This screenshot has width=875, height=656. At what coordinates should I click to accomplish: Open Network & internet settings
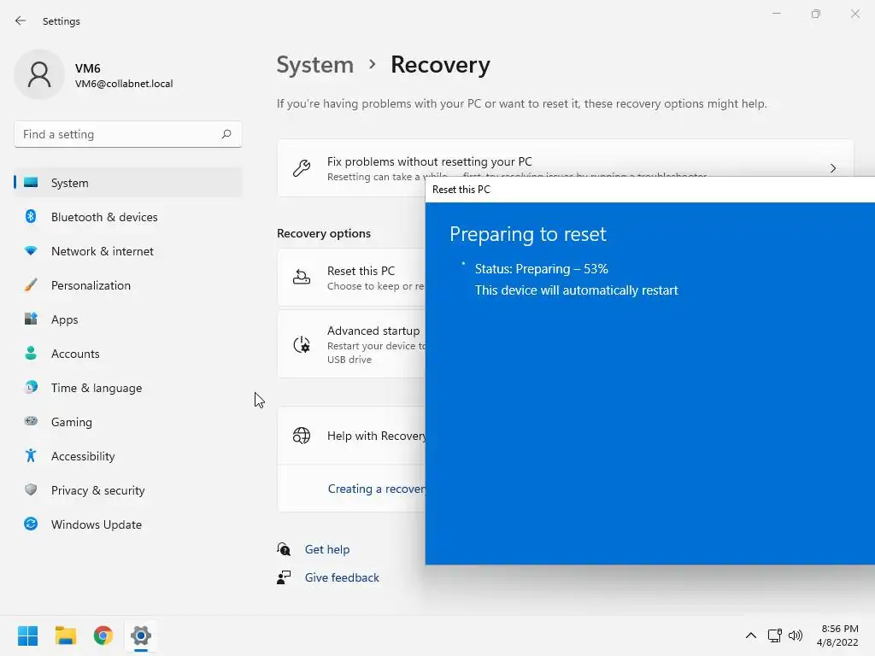[x=128, y=251]
